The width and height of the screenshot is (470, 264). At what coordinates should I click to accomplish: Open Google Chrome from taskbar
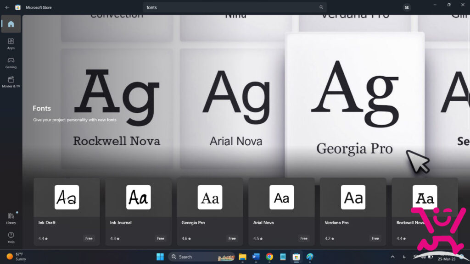269,257
